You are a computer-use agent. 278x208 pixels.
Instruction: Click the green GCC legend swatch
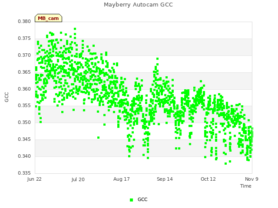click(131, 200)
